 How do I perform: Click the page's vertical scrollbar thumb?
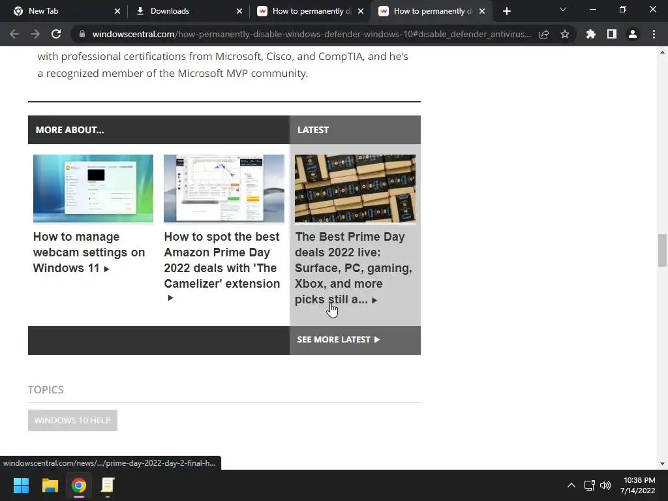click(662, 250)
